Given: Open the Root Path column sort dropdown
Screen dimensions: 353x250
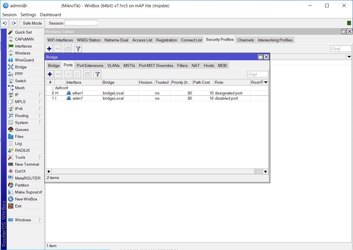Looking at the screenshot, I should click(266, 82).
